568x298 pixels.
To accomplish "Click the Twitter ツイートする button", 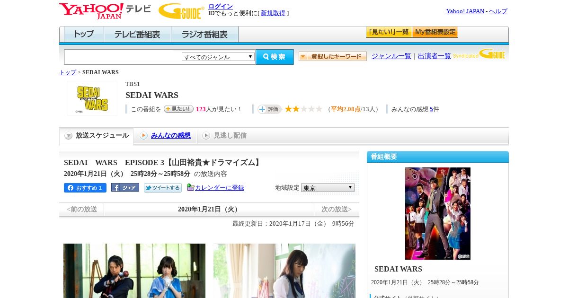I will point(163,188).
